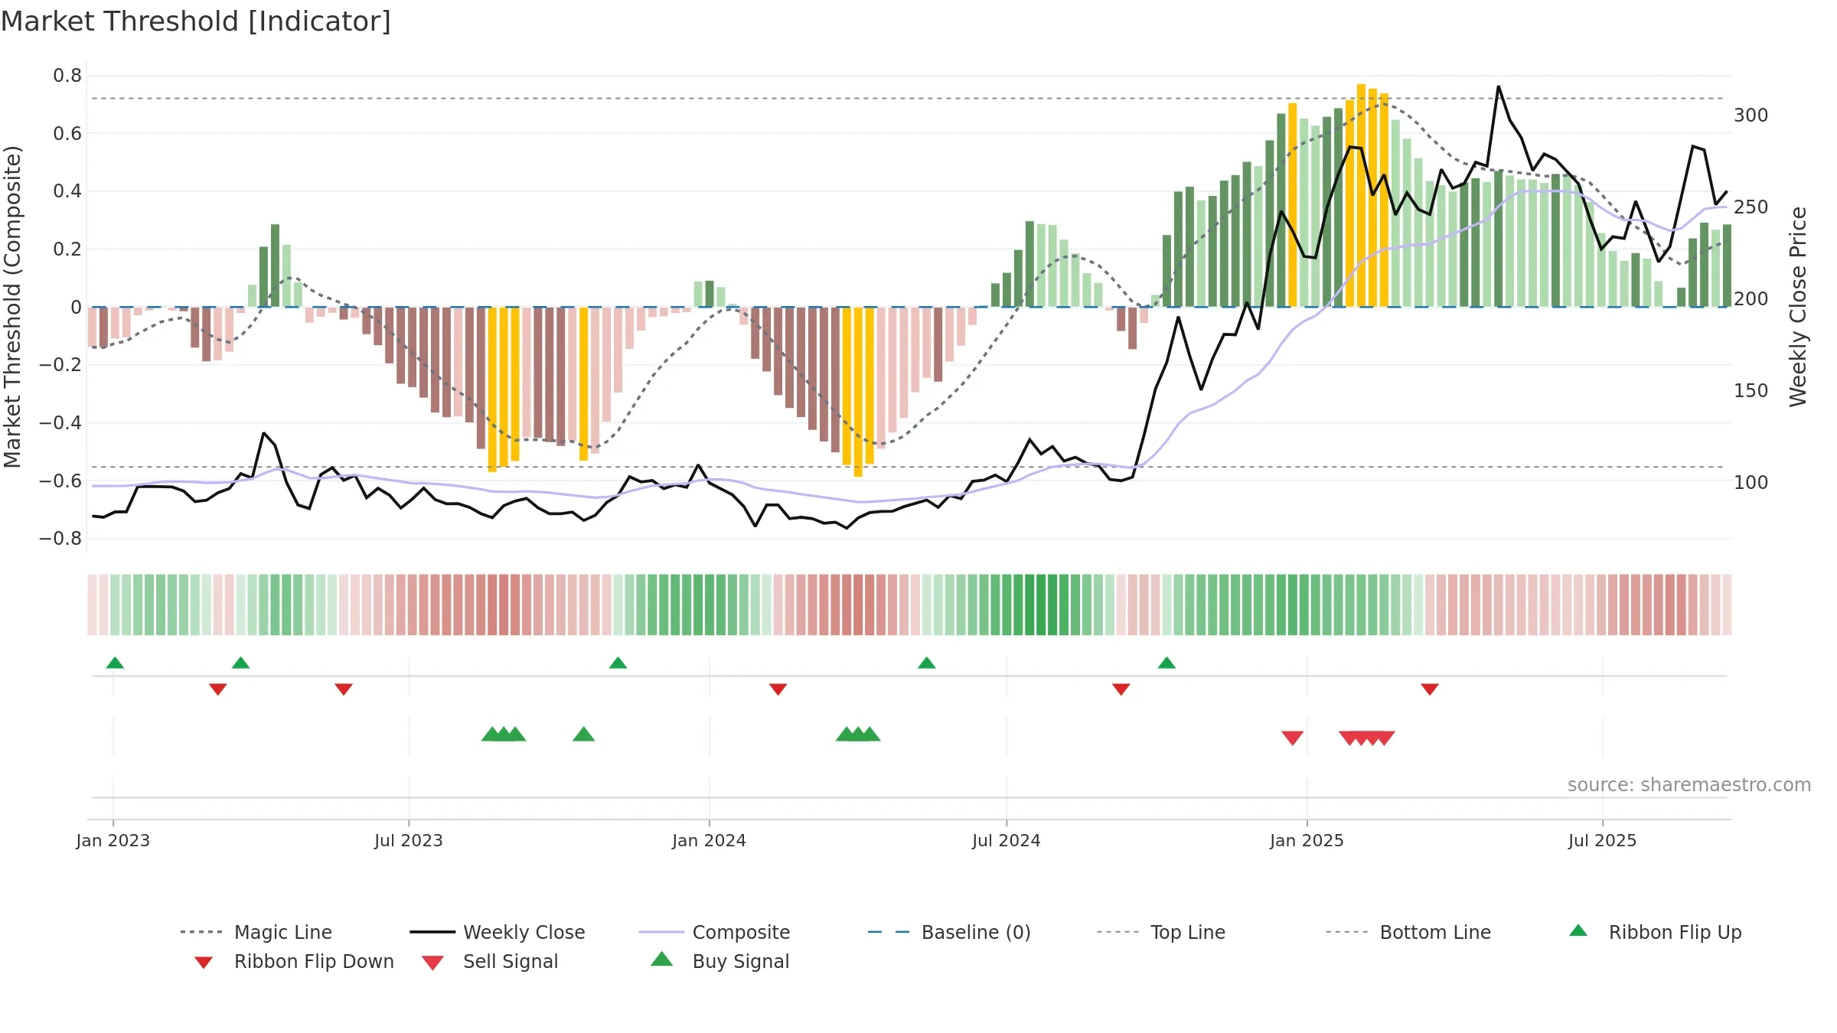1837x1033 pixels.
Task: Click the −0.8 left axis tick
Action: coord(60,539)
